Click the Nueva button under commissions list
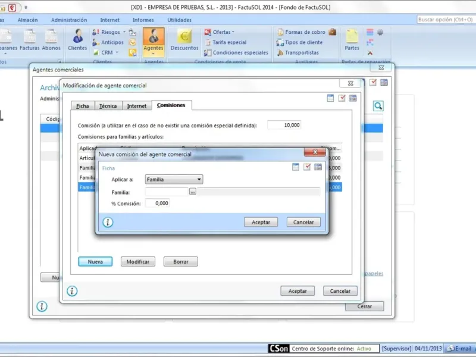Image resolution: width=476 pixels, height=357 pixels. [x=95, y=262]
